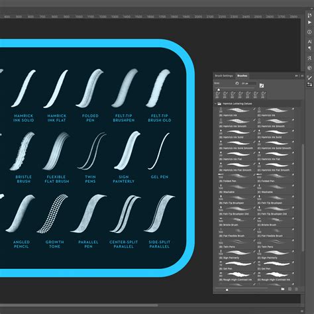Image resolution: width=314 pixels, height=314 pixels.
Task: Select the (E) Hamrick Ink Solid eraser
Action: pyautogui.click(x=276, y=134)
